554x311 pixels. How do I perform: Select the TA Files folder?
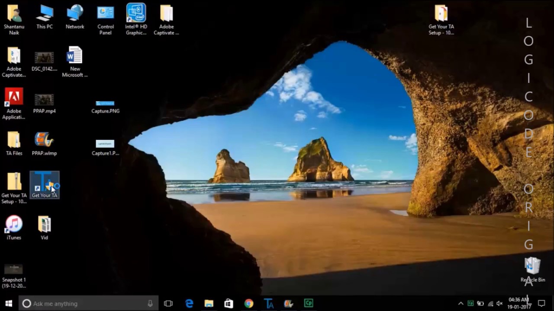pyautogui.click(x=14, y=143)
